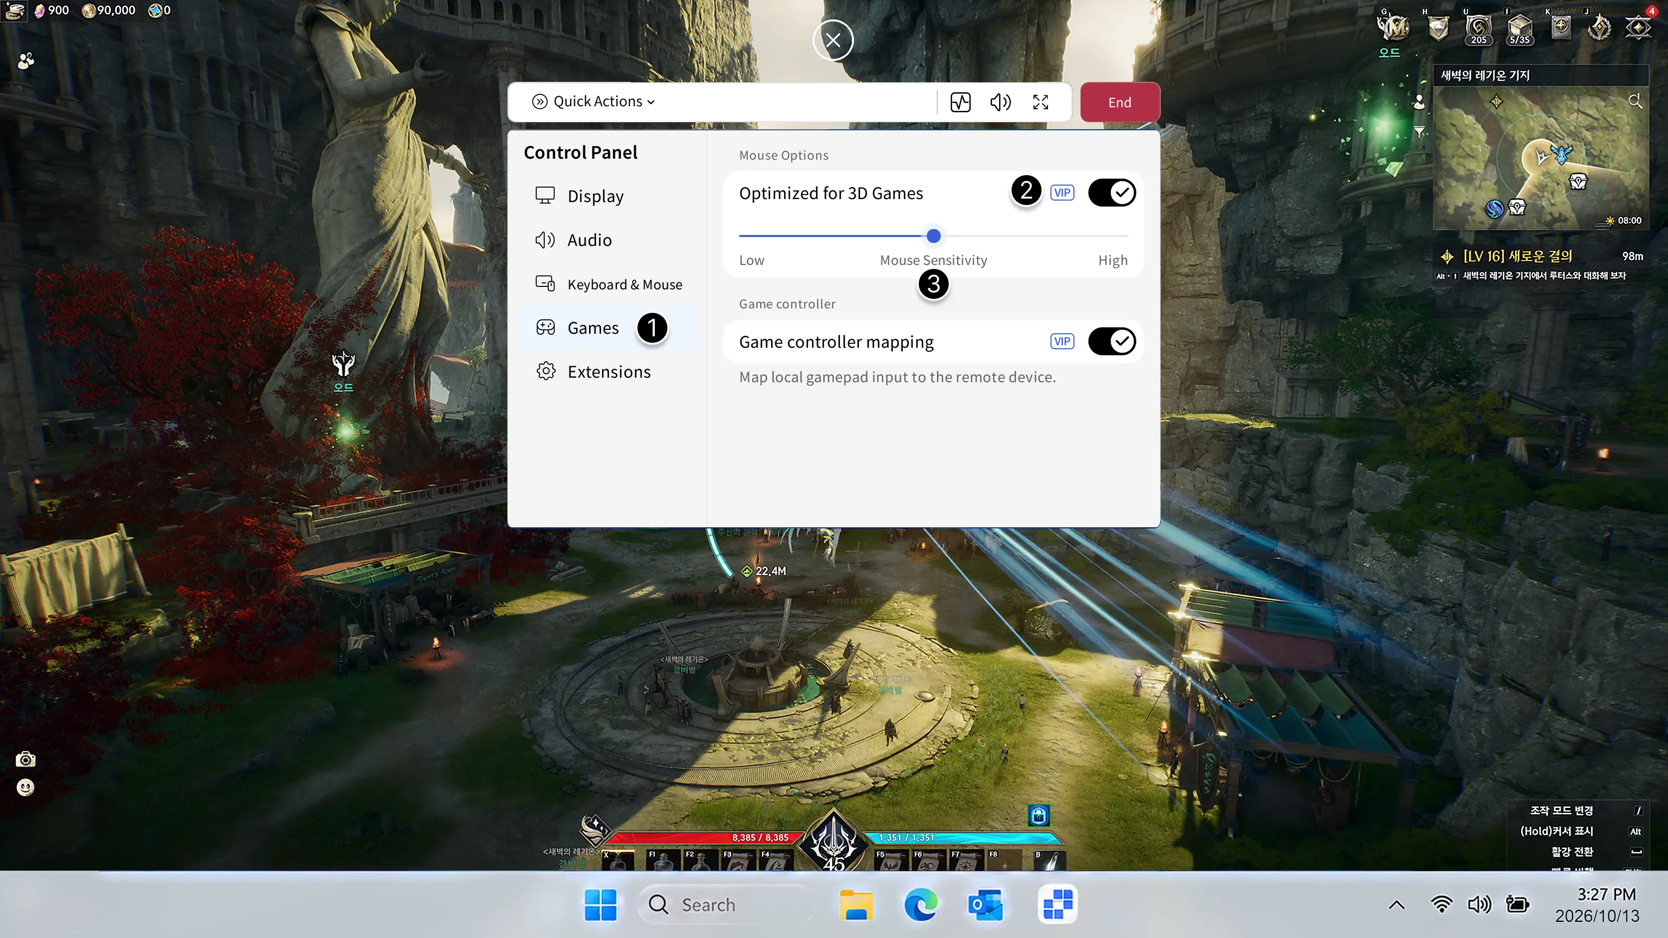Click the VIP badge next to Game controller mapping
The height and width of the screenshot is (938, 1668).
click(1062, 341)
